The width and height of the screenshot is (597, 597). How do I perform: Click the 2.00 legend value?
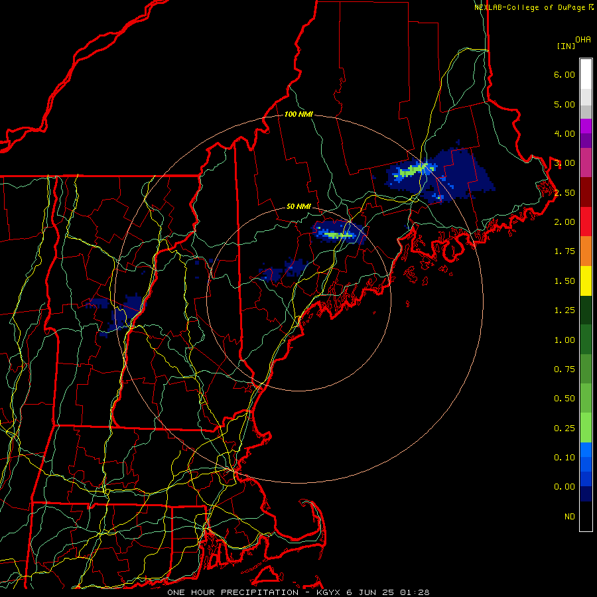click(564, 222)
